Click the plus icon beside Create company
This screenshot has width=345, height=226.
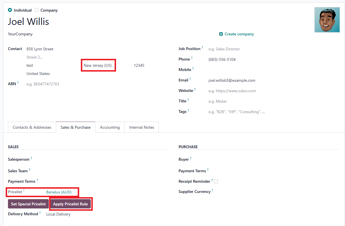(x=221, y=34)
